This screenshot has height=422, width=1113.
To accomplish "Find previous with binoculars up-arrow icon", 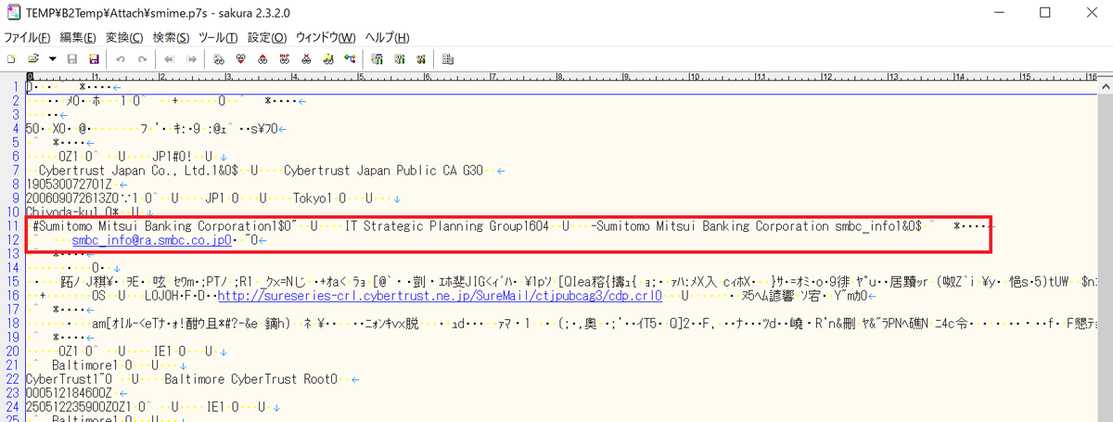I will pos(262,58).
